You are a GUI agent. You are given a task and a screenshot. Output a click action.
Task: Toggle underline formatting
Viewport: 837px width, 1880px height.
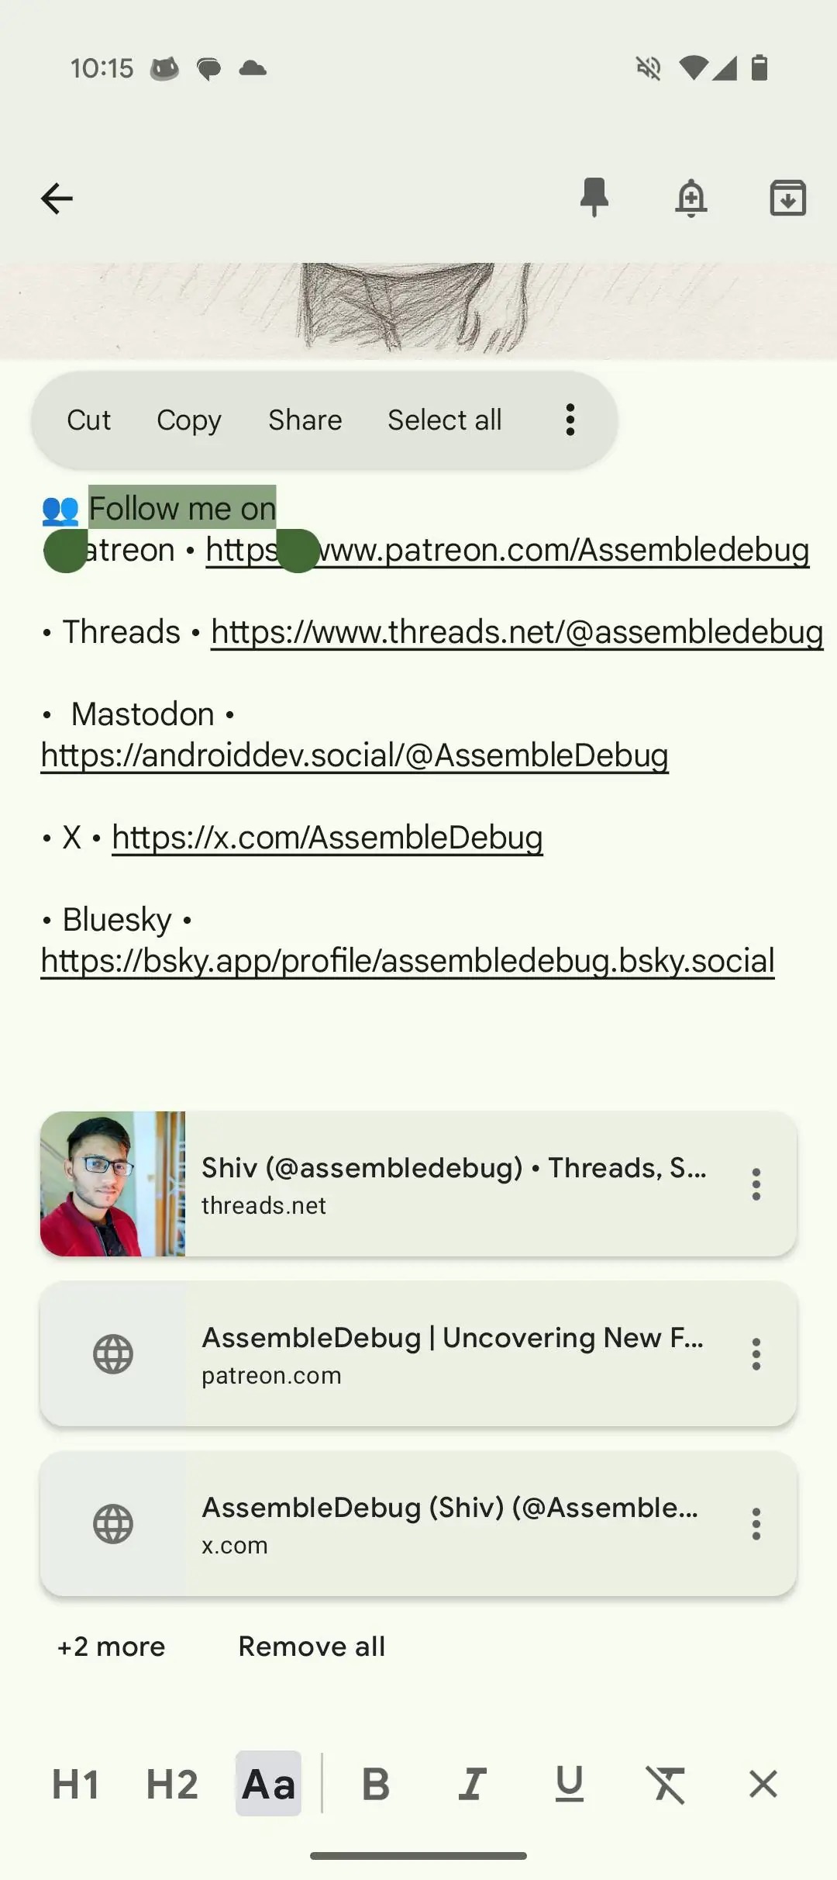(570, 1784)
